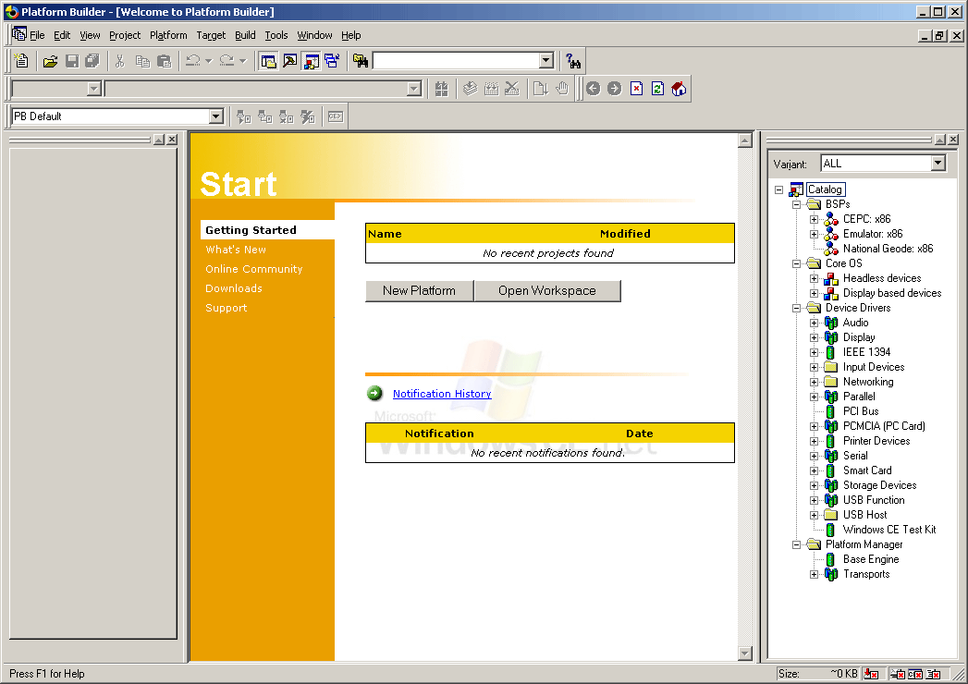Screen dimensions: 968x684
Task: Click the Help search question-mark binoculars icon
Action: point(573,60)
